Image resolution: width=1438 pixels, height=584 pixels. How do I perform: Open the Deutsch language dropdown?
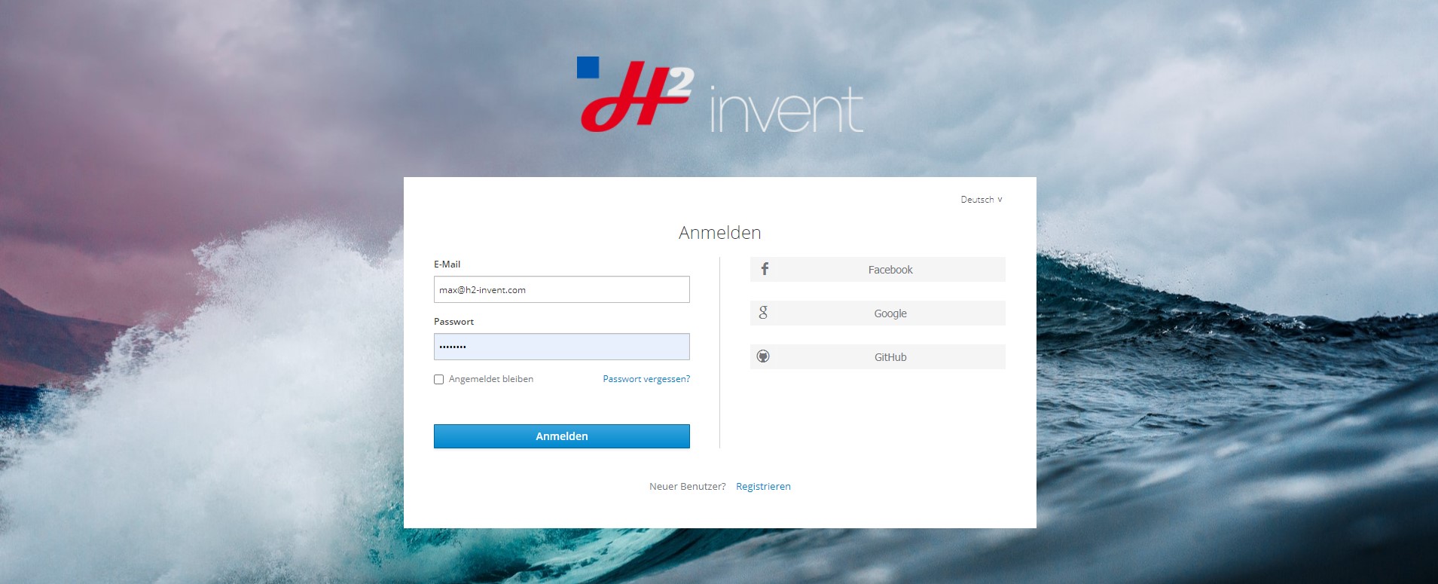tap(981, 200)
